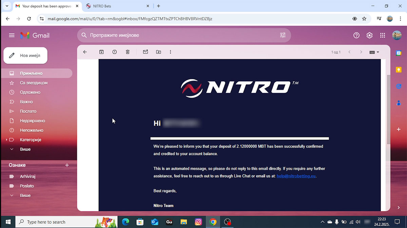This screenshot has height=228, width=407.
Task: Get add-ons plus icon in side panel
Action: (x=399, y=130)
